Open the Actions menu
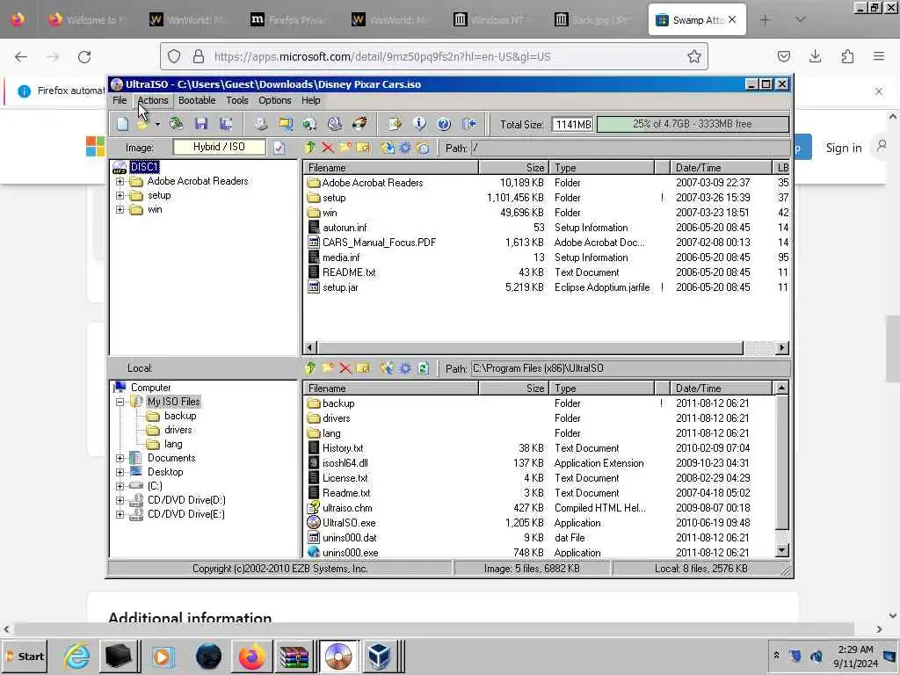This screenshot has height=675, width=900. 153,100
